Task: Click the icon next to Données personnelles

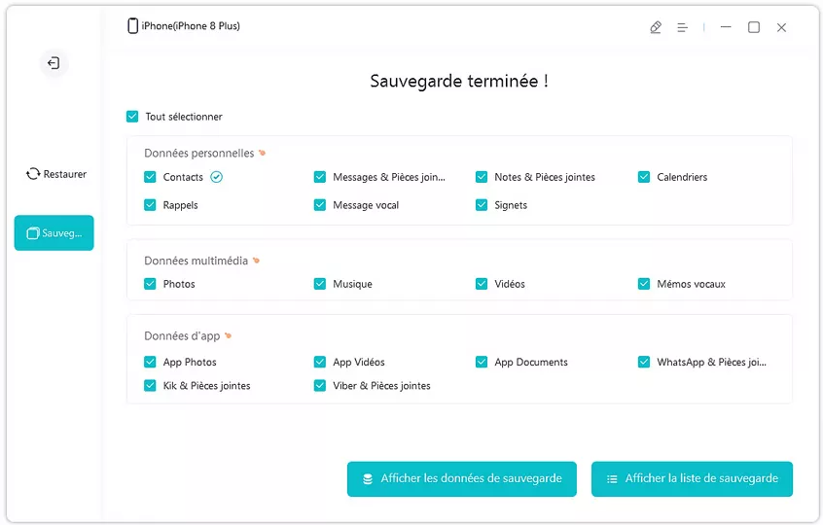Action: coord(262,154)
